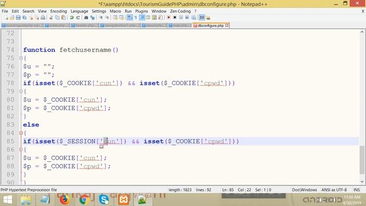The height and width of the screenshot is (206, 366).
Task: Undo the last edit via toolbar
Action: (x=71, y=18)
